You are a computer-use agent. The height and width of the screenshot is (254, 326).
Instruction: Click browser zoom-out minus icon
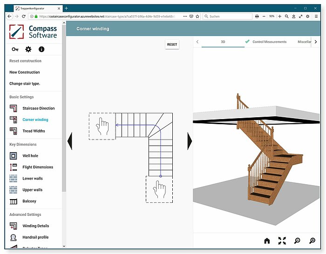264,16
